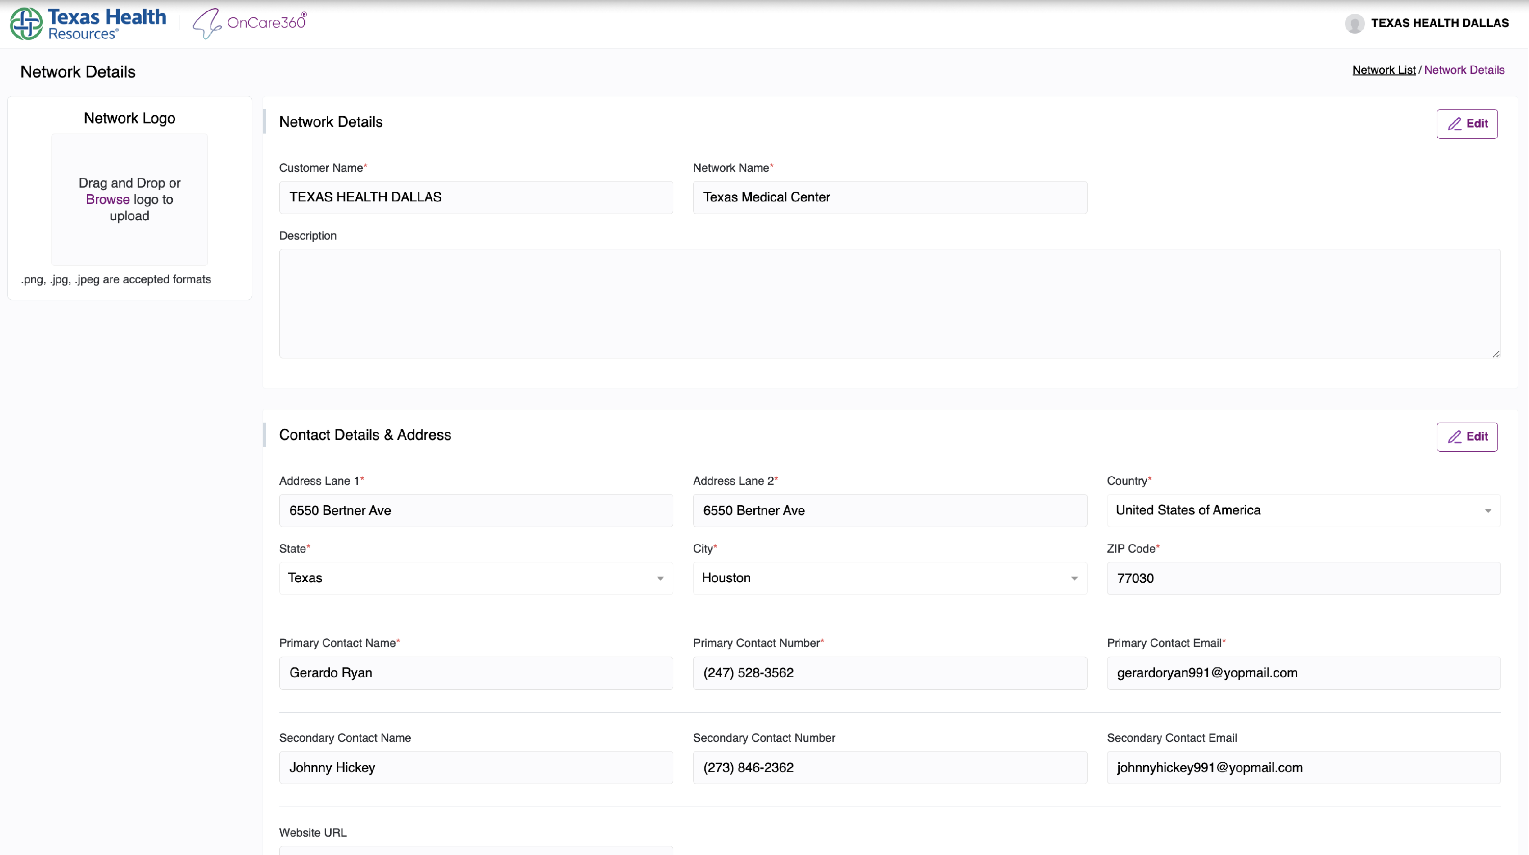Viewport: 1529px width, 855px height.
Task: Click the Browse logo upload link
Action: (x=108, y=199)
